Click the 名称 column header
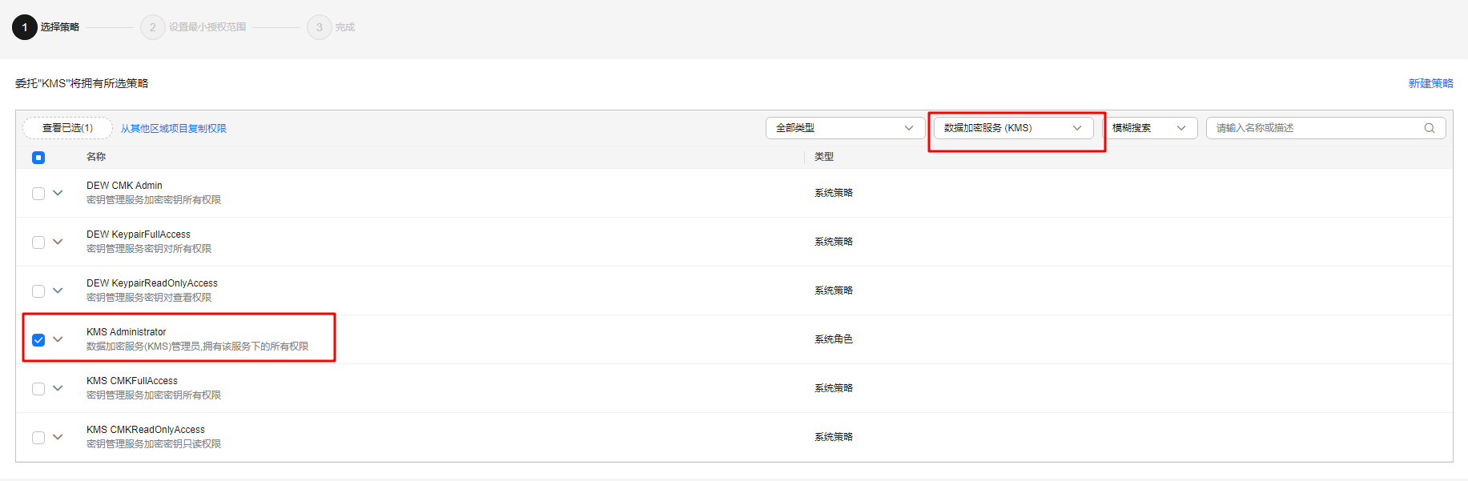This screenshot has height=481, width=1468. coord(96,157)
